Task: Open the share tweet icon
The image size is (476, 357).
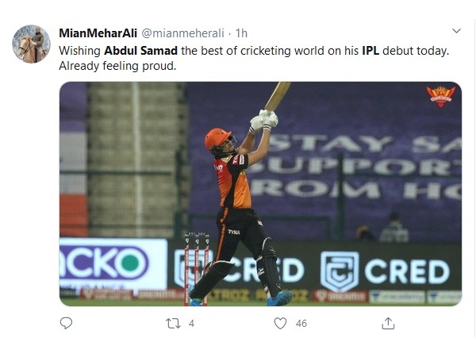Action: tap(388, 323)
